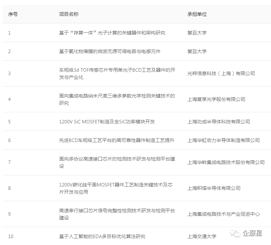The width and height of the screenshot is (271, 245).
Task: Select project 1200V SiC MOSFET制造及全SiC功率模块开发
Action: pyautogui.click(x=107, y=122)
